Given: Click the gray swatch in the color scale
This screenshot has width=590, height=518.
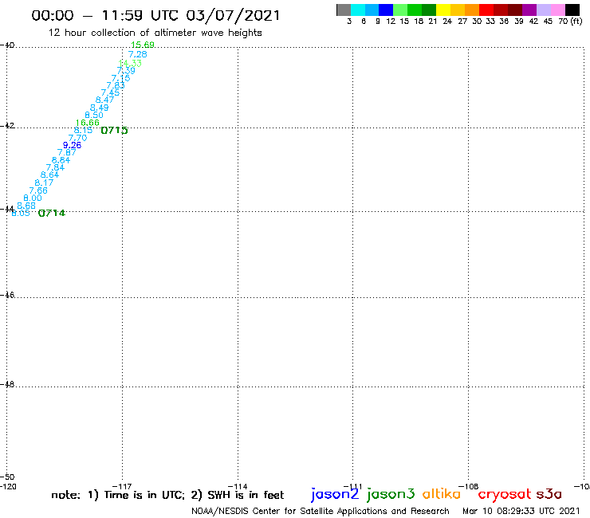Looking at the screenshot, I should click(344, 10).
